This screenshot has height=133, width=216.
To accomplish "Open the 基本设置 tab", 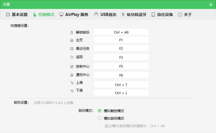I will pos(17,15).
